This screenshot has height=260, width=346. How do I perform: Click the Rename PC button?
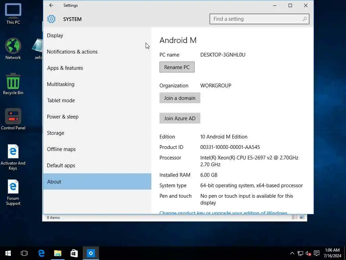[177, 67]
